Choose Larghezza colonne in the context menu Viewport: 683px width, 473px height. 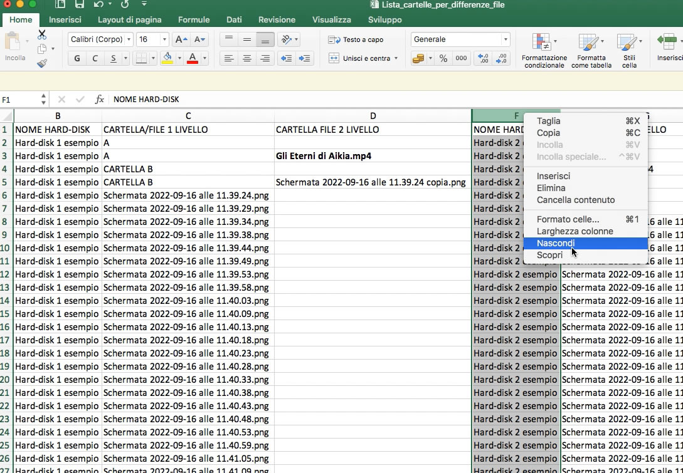coord(585,231)
